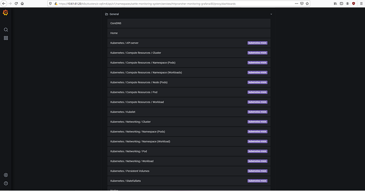Open Networking / Namespace (Workload) dashboard

click(x=189, y=141)
